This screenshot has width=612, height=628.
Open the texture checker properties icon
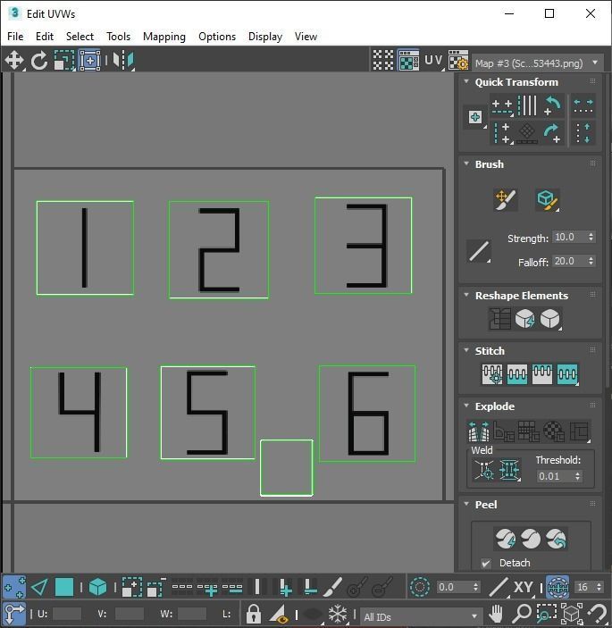458,61
